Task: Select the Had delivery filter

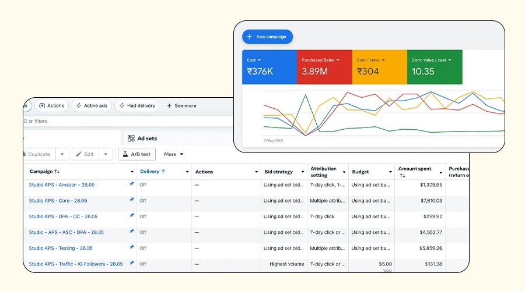Action: point(136,105)
